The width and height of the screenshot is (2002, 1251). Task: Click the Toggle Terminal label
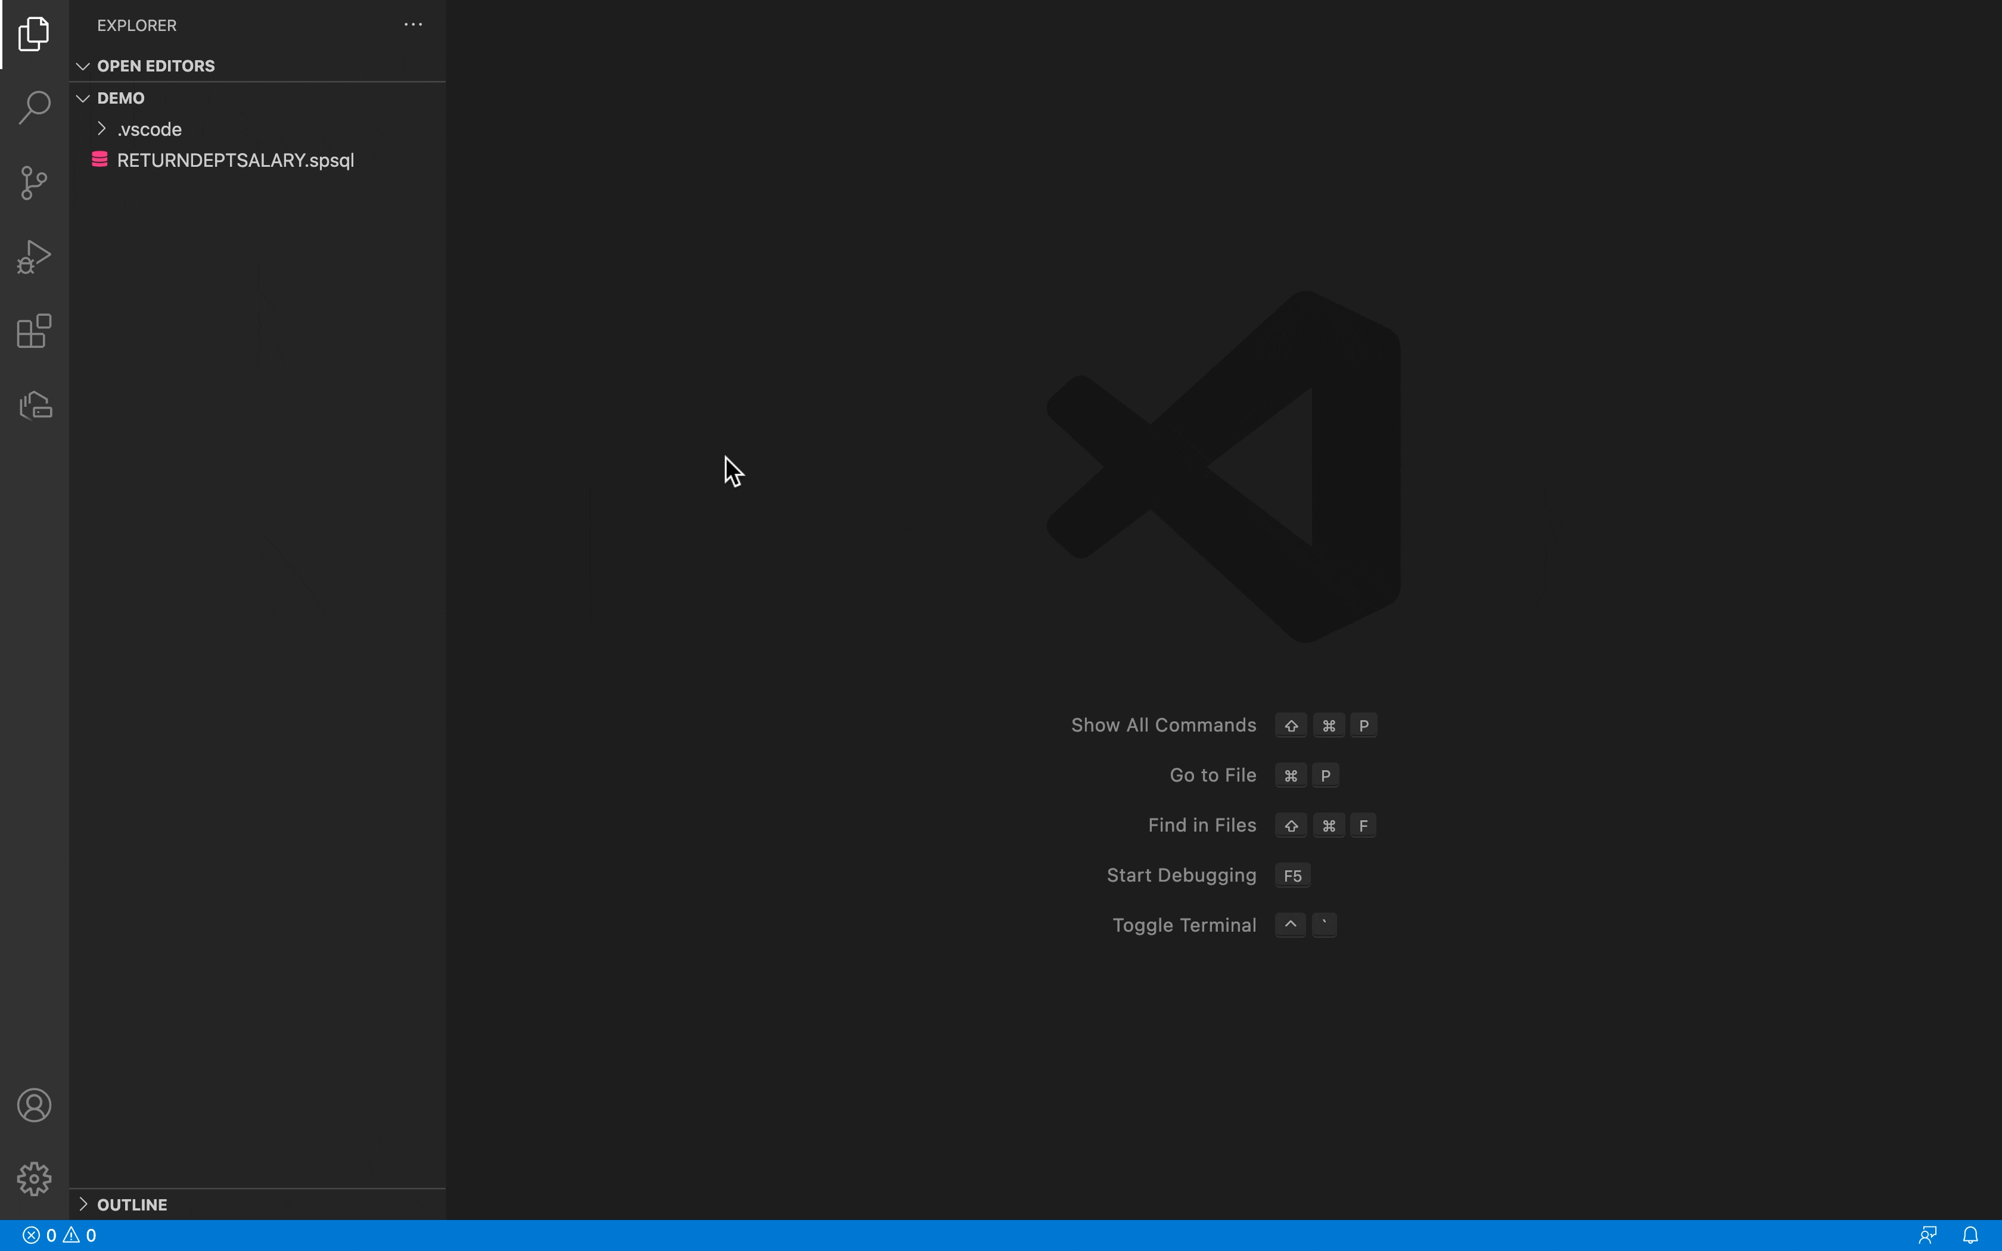tap(1184, 925)
